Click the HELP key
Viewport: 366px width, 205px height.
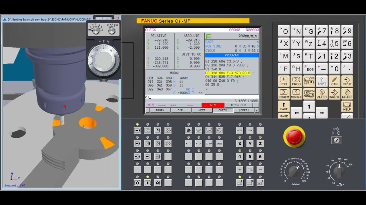pos(347,106)
